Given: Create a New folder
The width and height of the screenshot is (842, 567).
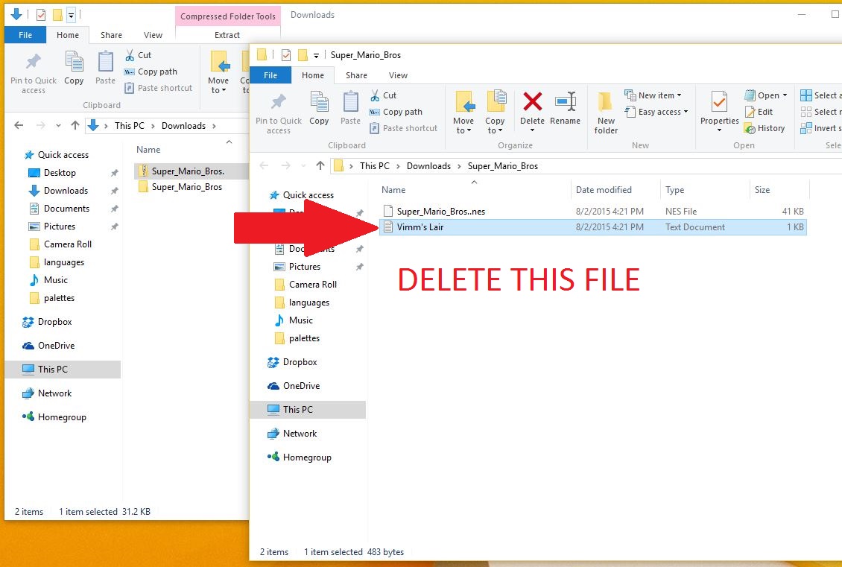Looking at the screenshot, I should (x=606, y=112).
